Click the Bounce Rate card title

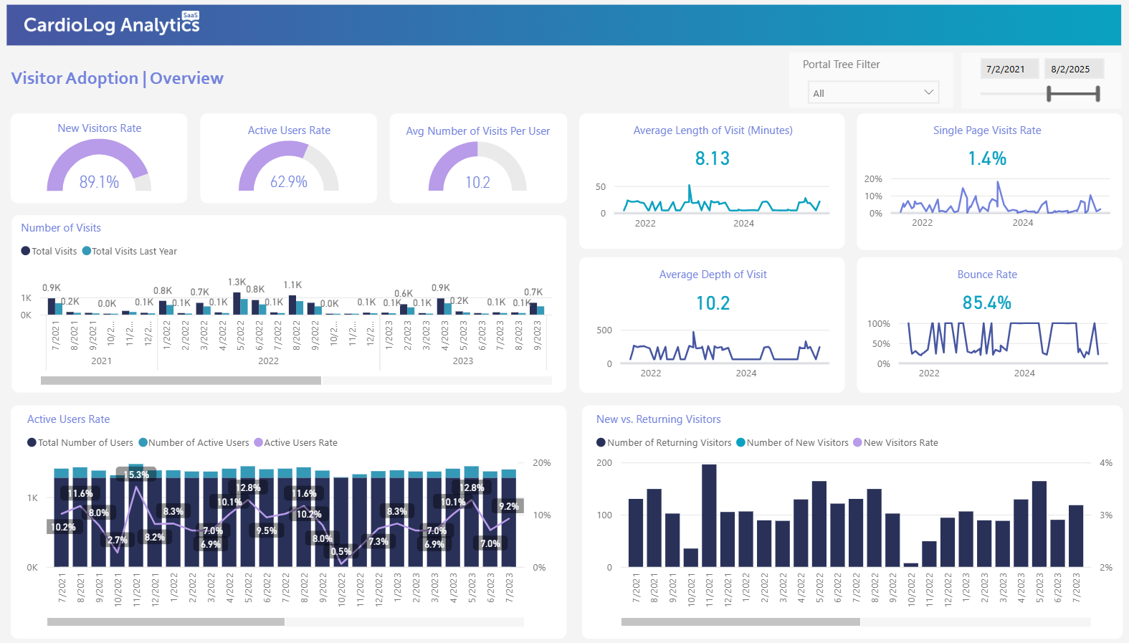tap(987, 275)
